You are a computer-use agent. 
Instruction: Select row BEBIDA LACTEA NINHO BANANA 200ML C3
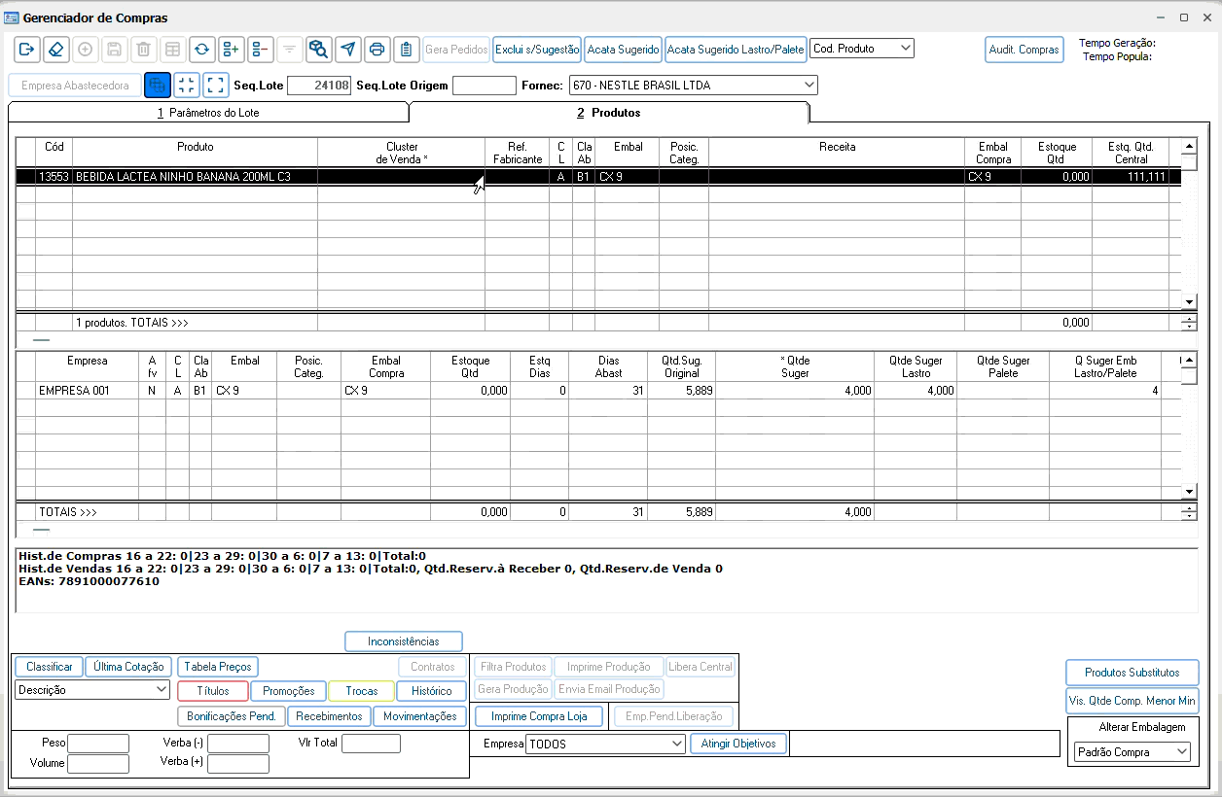click(598, 177)
